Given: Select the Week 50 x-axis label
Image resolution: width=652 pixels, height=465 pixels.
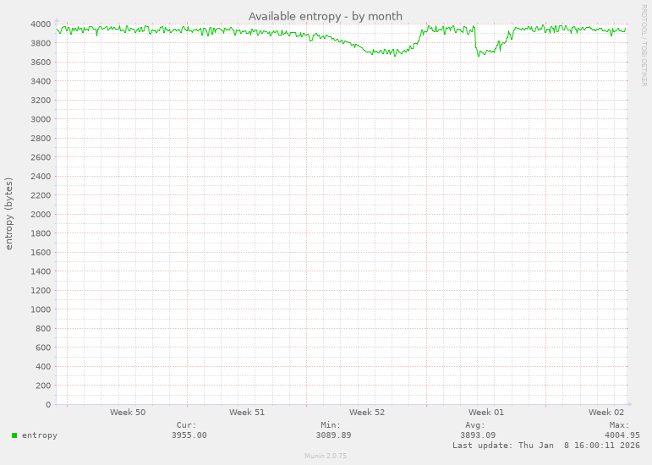Looking at the screenshot, I should coord(127,413).
